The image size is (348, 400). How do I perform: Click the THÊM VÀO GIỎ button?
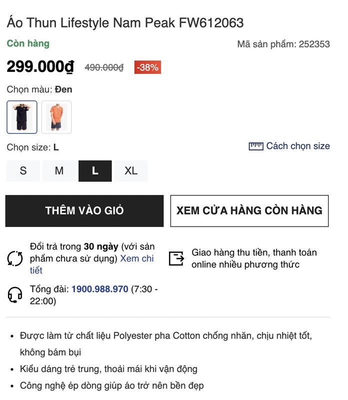click(x=84, y=211)
